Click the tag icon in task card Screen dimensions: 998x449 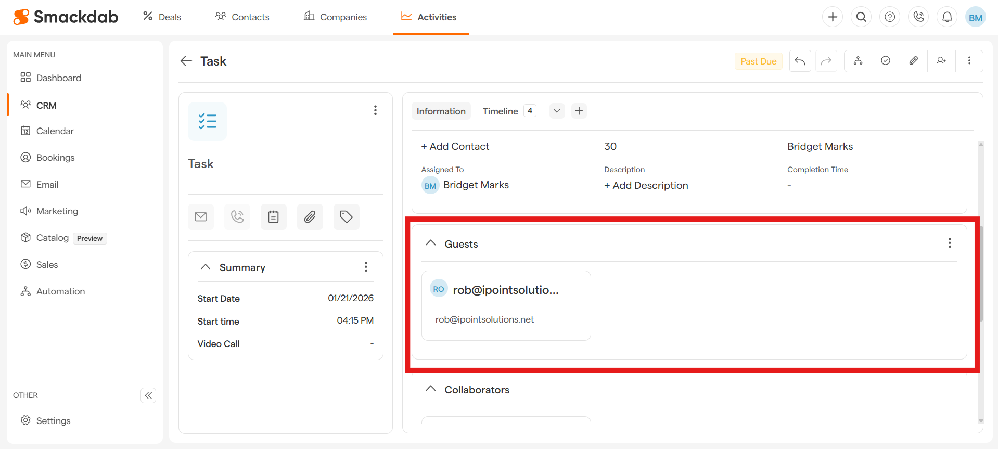click(x=346, y=217)
